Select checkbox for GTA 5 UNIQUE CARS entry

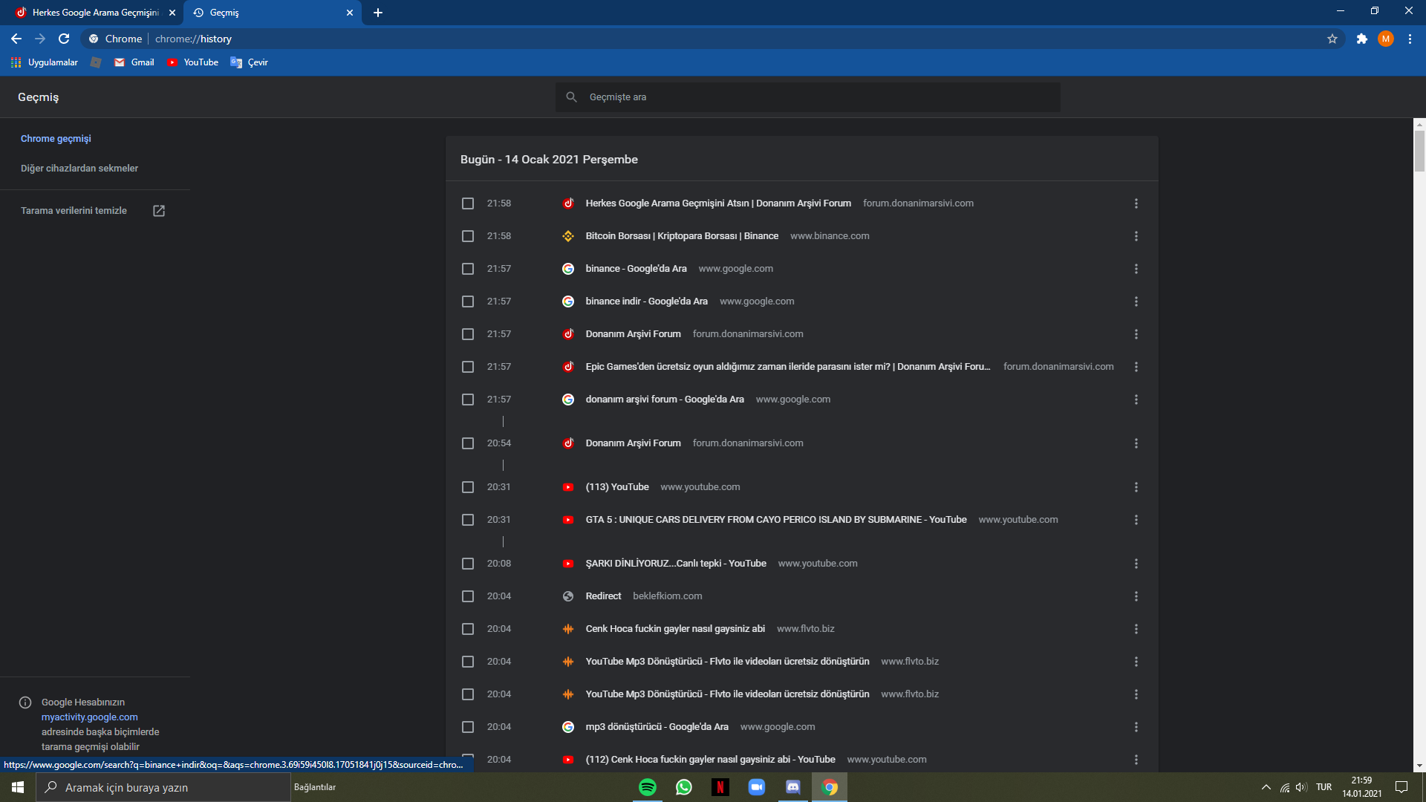[x=468, y=520]
